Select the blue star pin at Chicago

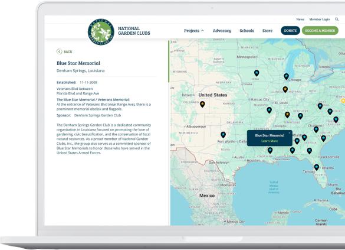coord(286,76)
